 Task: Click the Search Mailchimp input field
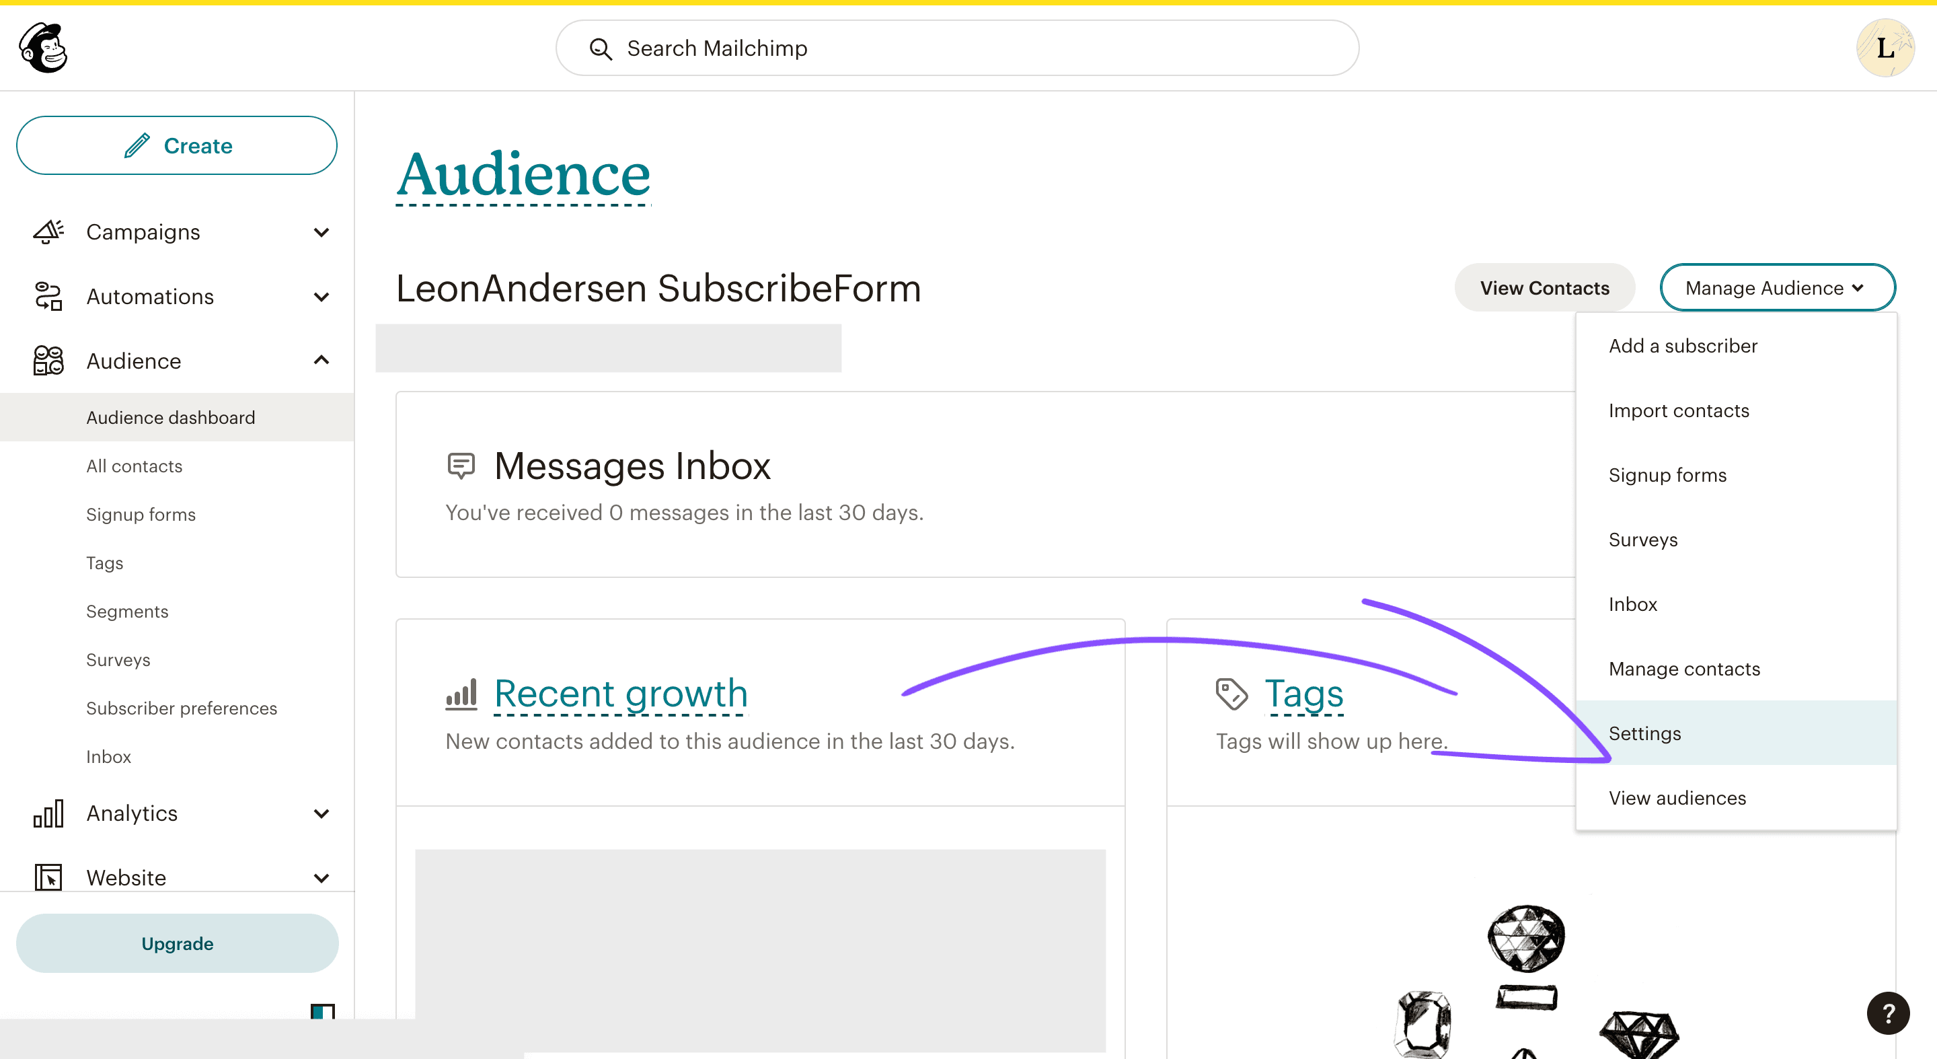(958, 48)
